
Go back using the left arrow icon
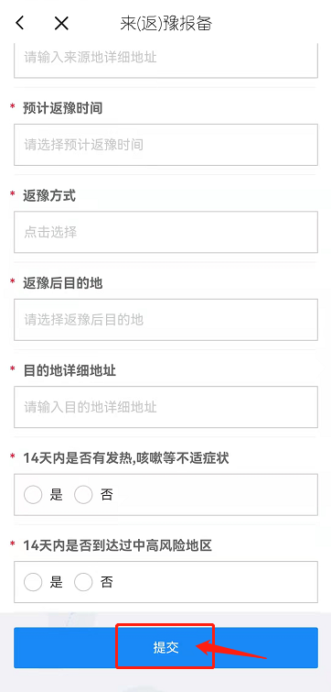click(19, 23)
